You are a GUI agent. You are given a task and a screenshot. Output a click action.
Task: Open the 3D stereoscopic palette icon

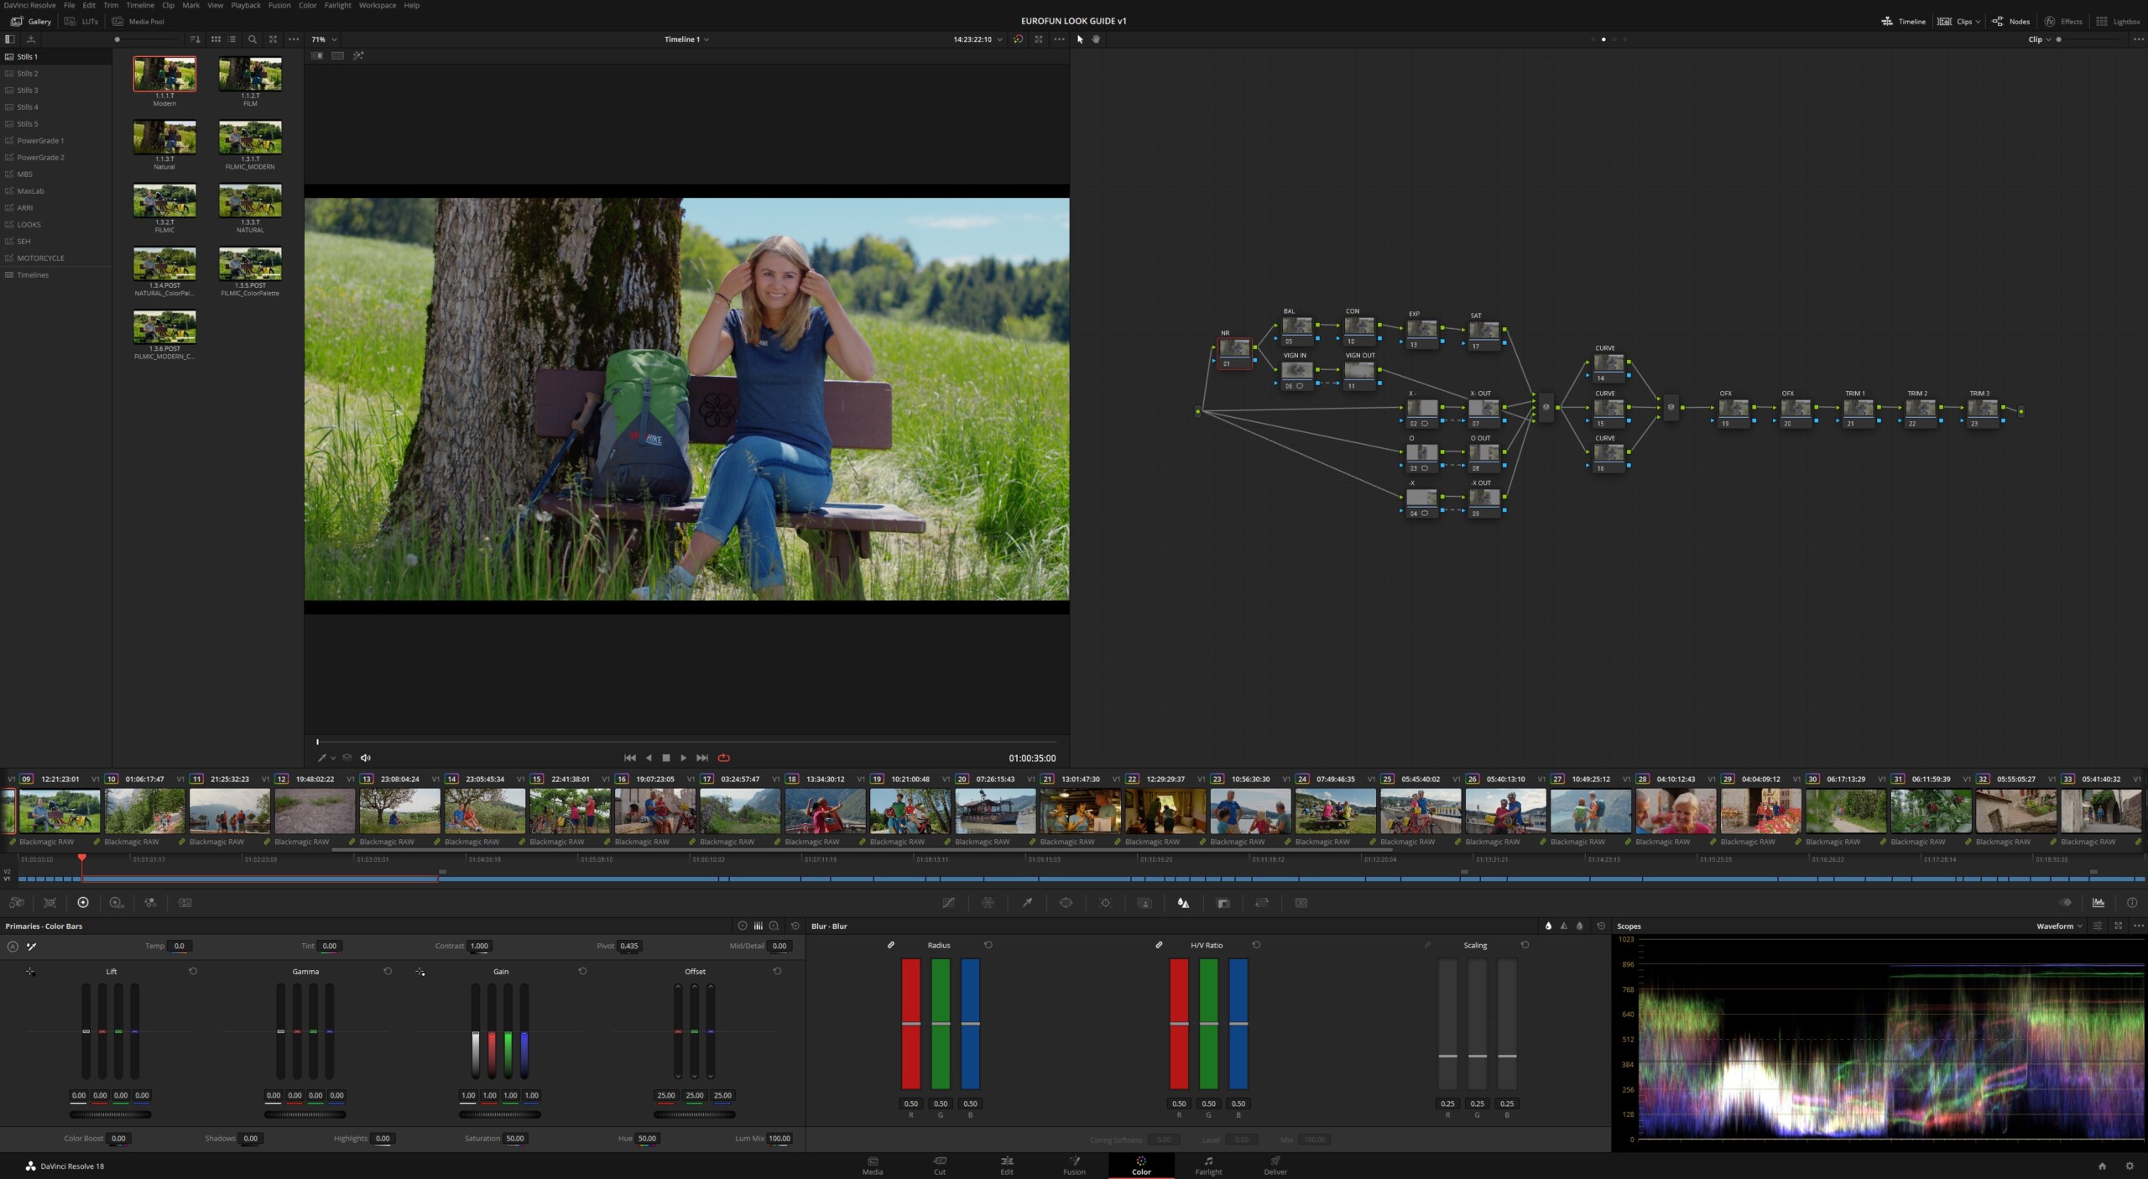(1301, 903)
